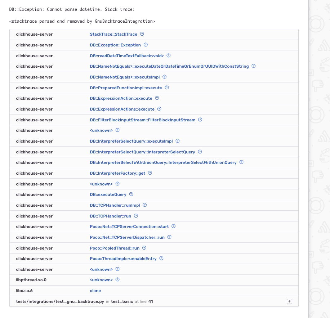
Task: Click clickhouse-server label in DB::executeQuery row
Action: tap(34, 194)
